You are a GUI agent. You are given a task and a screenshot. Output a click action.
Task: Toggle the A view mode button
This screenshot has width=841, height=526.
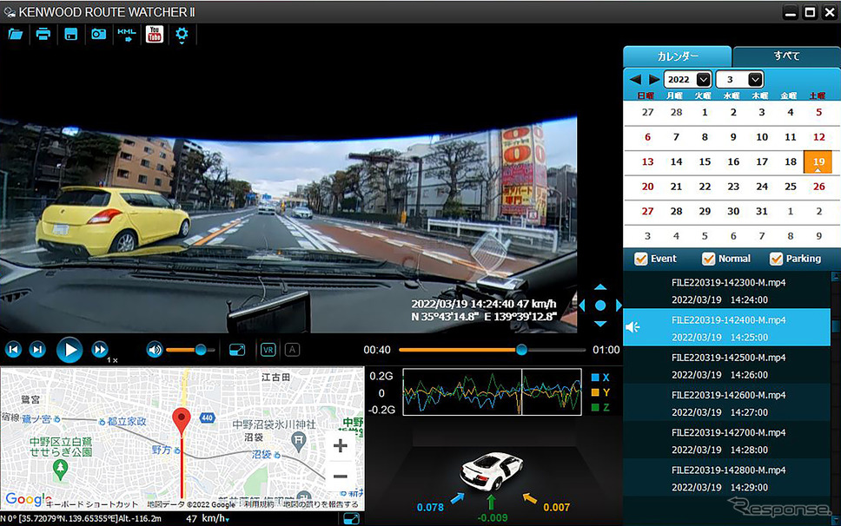point(292,350)
